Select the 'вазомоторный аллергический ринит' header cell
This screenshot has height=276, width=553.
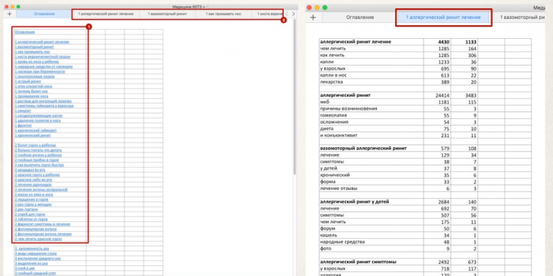click(371, 149)
